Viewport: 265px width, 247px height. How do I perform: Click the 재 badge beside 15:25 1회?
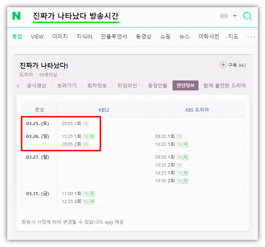tap(92, 137)
